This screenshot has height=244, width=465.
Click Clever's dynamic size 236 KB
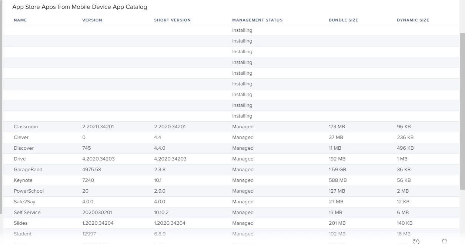(x=405, y=138)
